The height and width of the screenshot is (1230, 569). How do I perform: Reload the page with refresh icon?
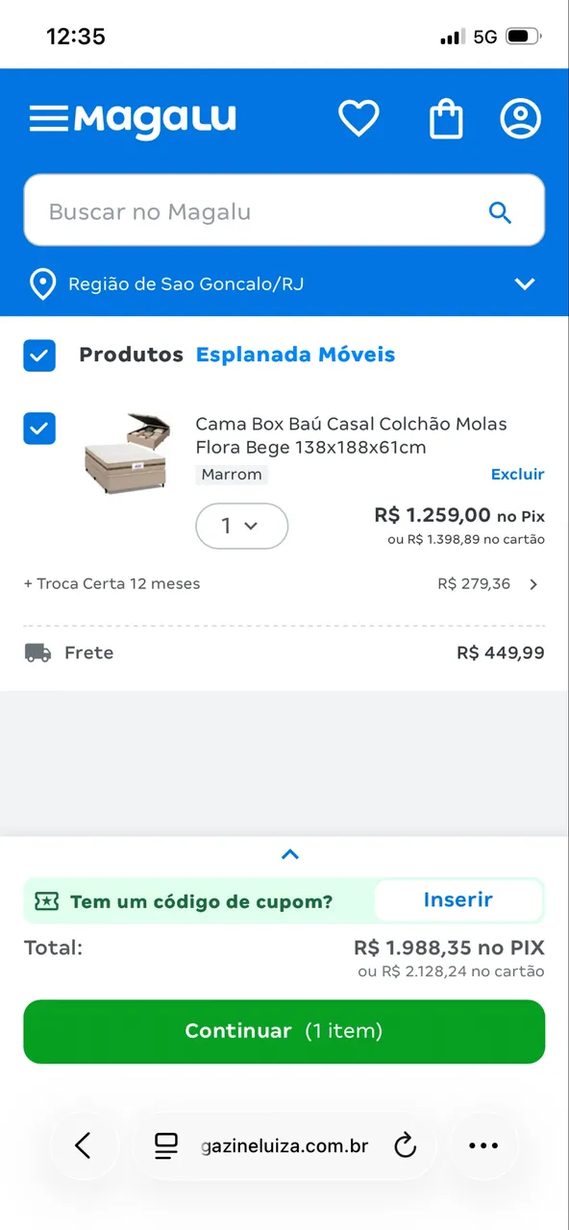coord(406,1145)
